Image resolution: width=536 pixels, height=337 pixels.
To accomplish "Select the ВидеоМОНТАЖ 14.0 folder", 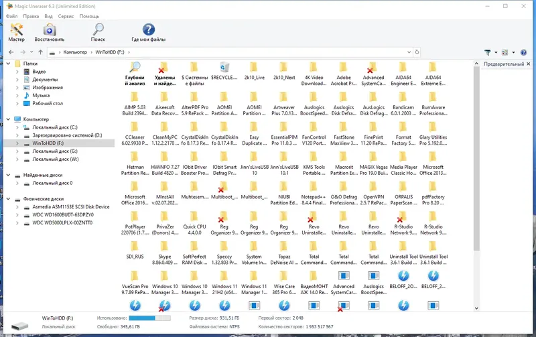I will pos(314,283).
